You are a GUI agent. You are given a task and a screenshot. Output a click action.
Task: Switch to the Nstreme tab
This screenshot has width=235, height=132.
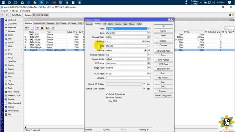(118, 24)
